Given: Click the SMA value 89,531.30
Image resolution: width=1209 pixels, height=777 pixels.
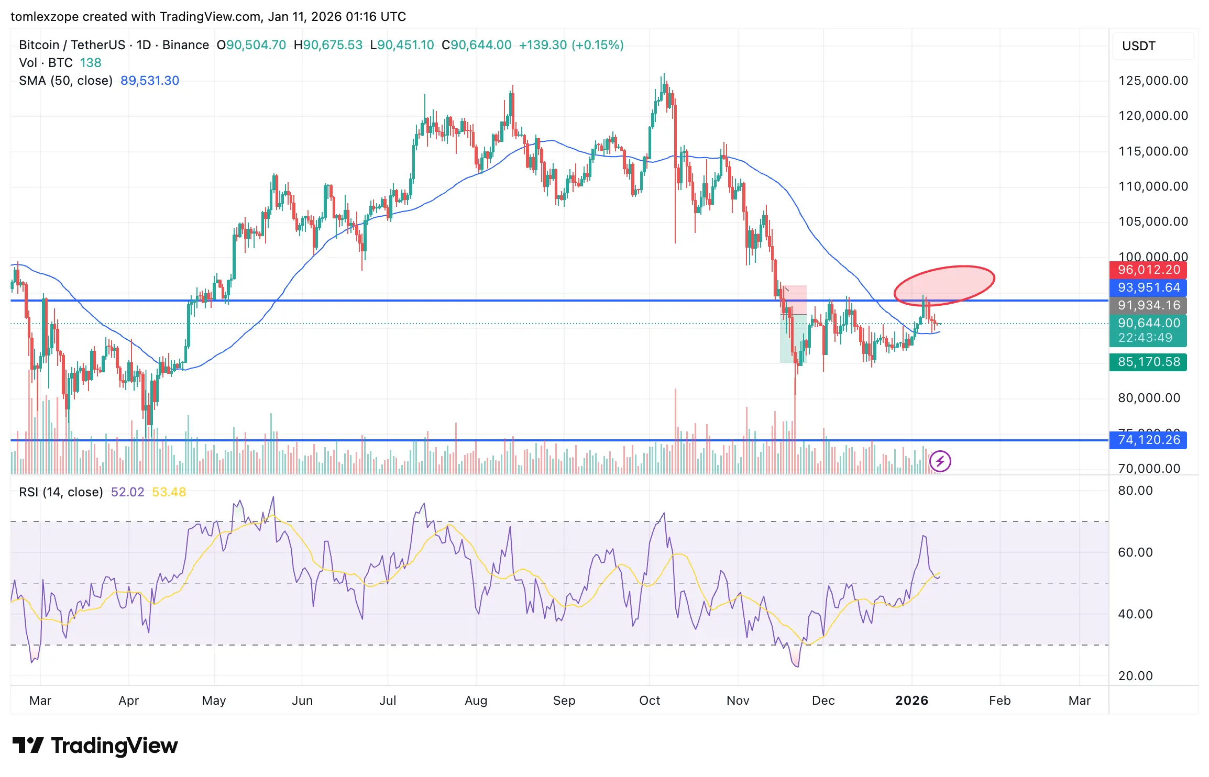Looking at the screenshot, I should (150, 81).
